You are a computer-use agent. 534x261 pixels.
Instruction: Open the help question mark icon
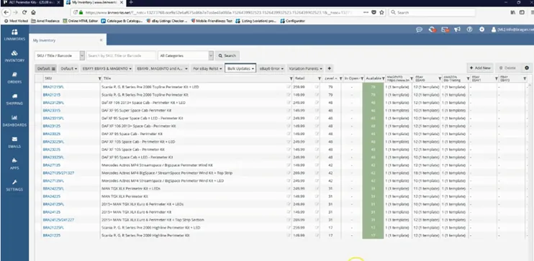[x=469, y=29]
